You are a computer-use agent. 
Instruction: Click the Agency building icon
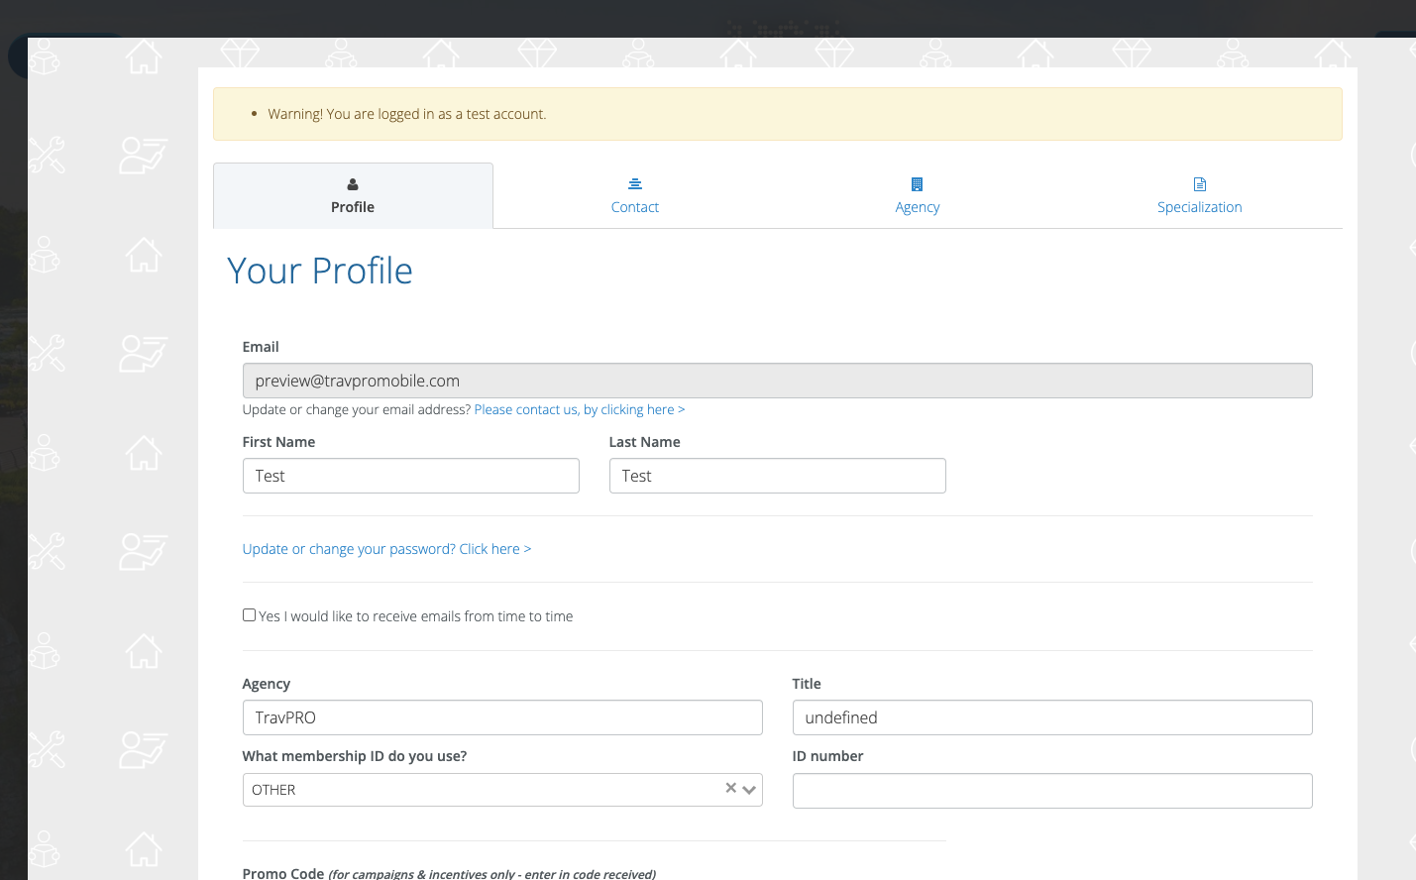pos(917,184)
